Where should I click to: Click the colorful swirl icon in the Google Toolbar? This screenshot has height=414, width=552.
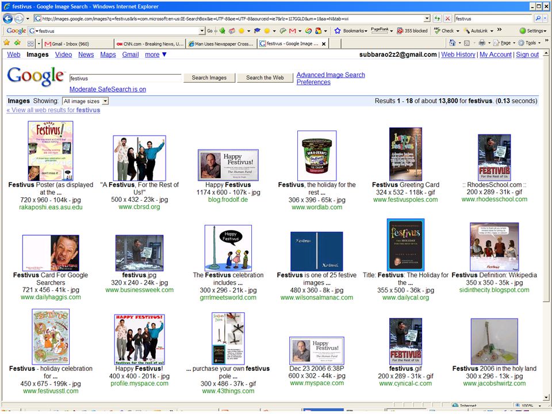(308, 31)
